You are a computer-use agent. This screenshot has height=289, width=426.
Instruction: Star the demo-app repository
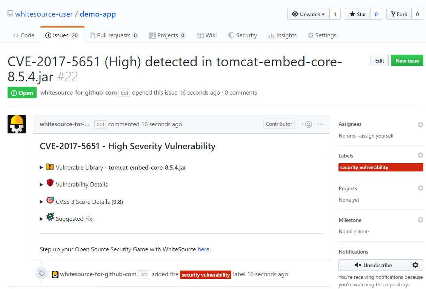point(358,14)
